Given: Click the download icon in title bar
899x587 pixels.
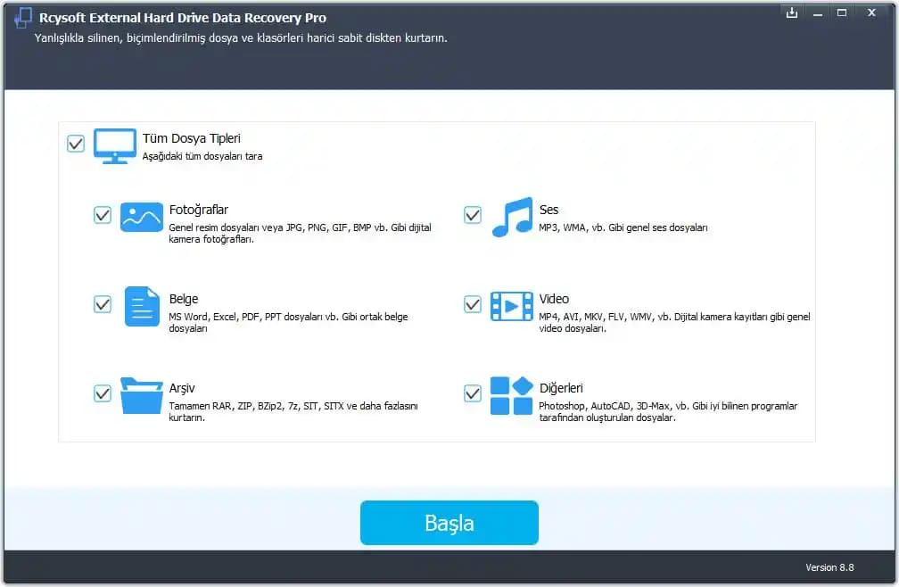Looking at the screenshot, I should (791, 12).
